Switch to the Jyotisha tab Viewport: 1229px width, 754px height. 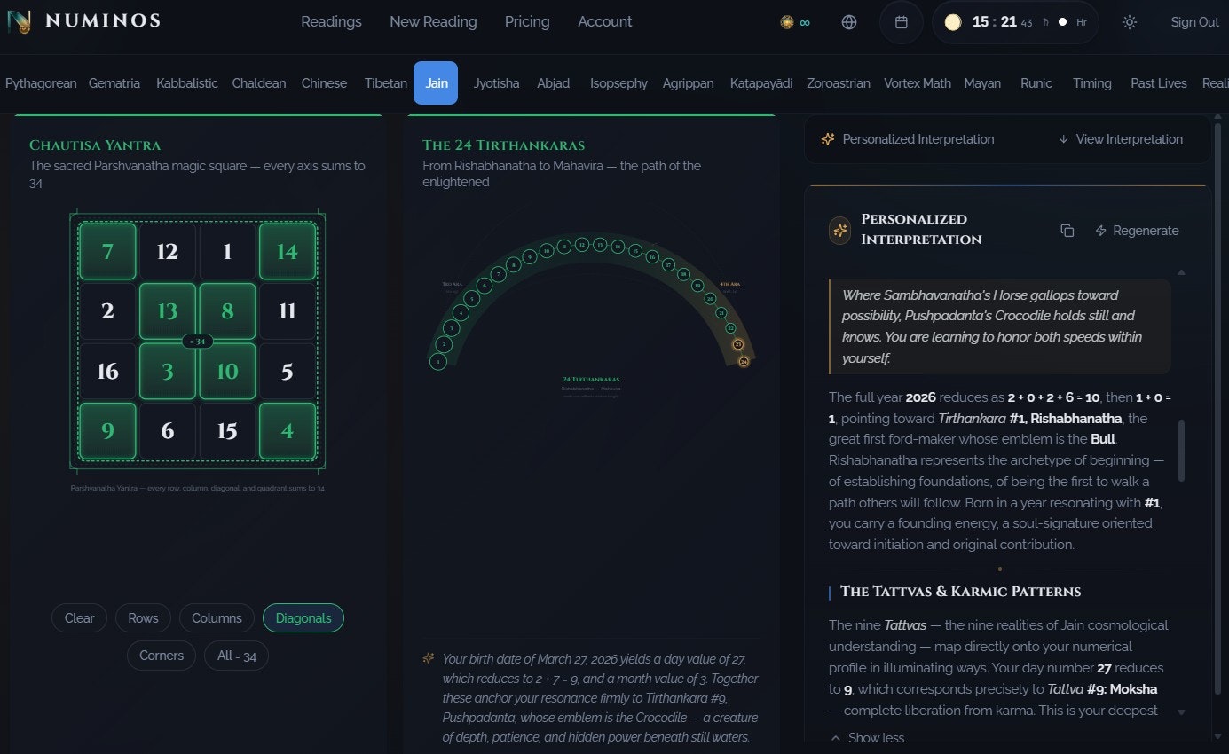coord(497,83)
